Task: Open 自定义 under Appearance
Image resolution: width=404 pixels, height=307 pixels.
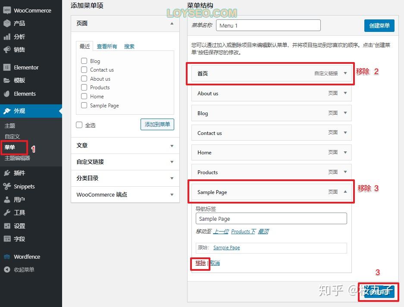Action: [x=12, y=136]
